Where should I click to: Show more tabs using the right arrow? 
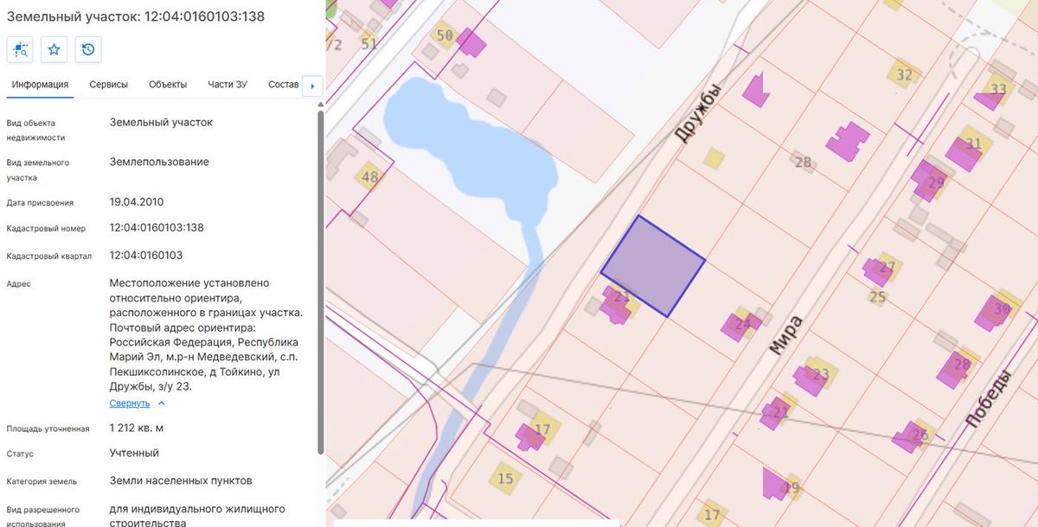point(312,86)
